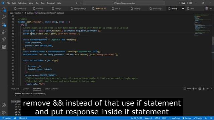Open the terminal launch profile dropdown arrow
This screenshot has height=120, width=214.
(x=196, y=89)
